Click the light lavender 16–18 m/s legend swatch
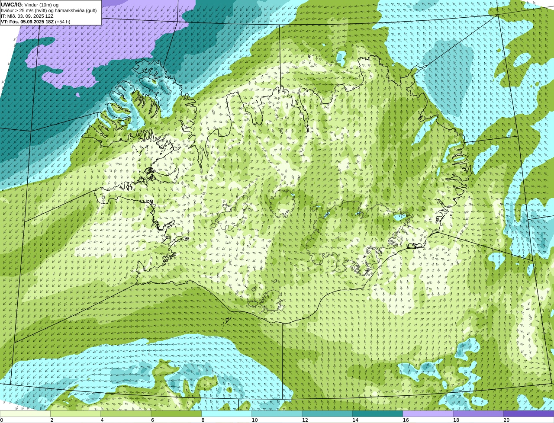Screen dimensions: 554x423 click(x=428, y=413)
